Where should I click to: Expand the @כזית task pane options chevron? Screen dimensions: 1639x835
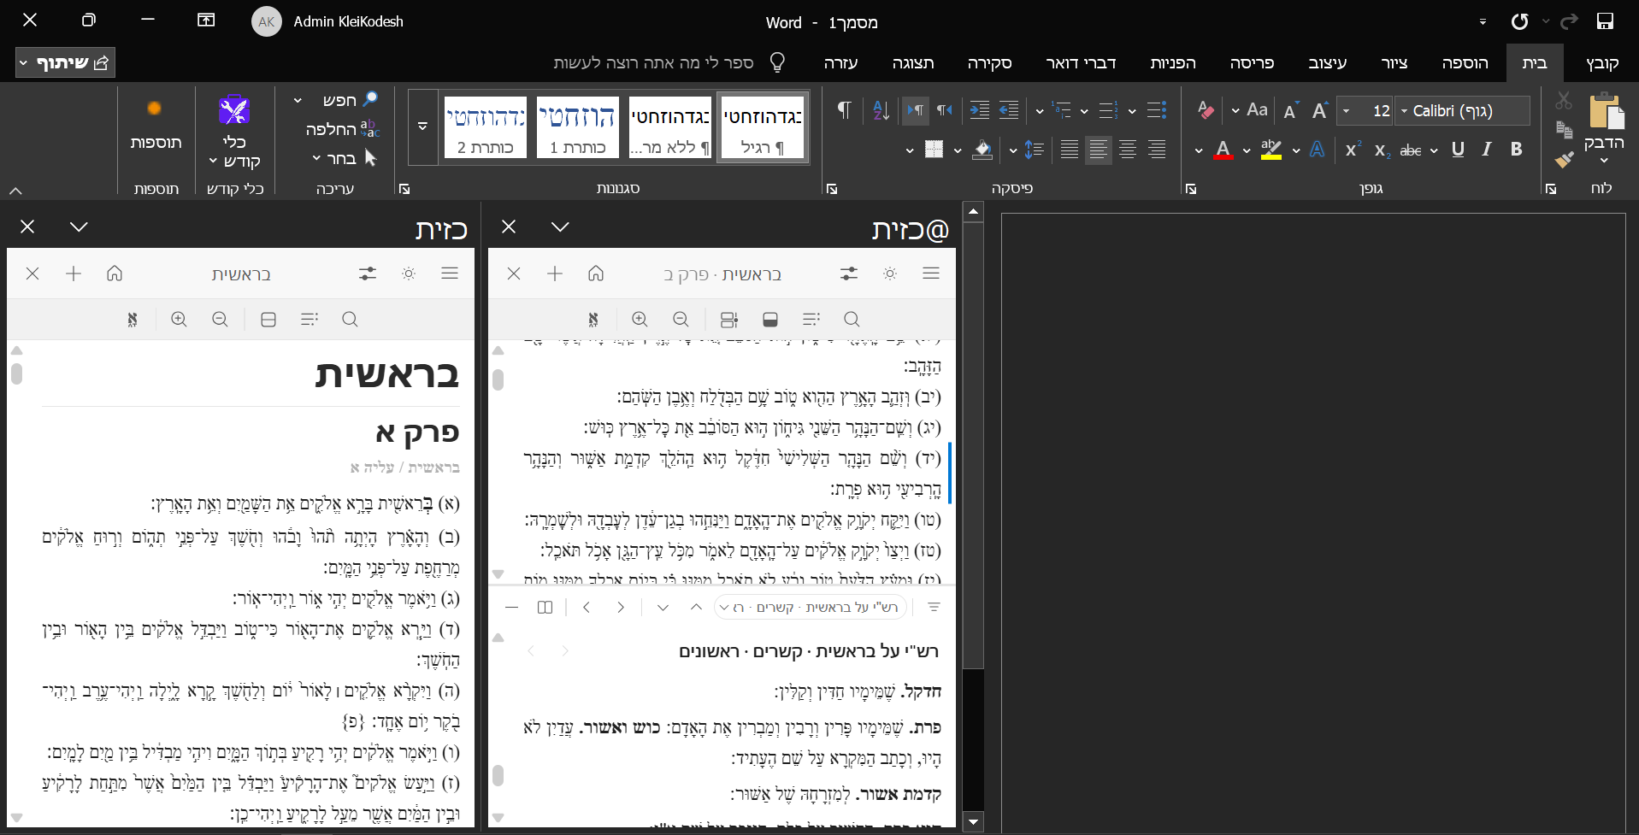(x=560, y=227)
